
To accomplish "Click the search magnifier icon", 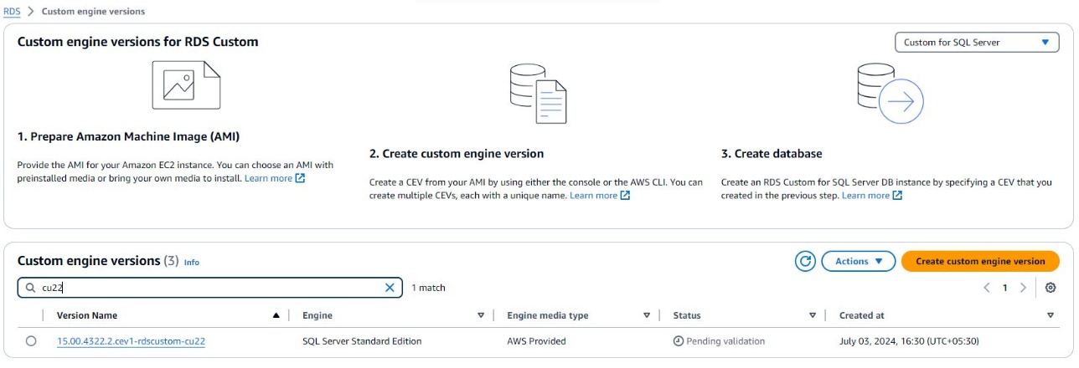I will click(31, 288).
